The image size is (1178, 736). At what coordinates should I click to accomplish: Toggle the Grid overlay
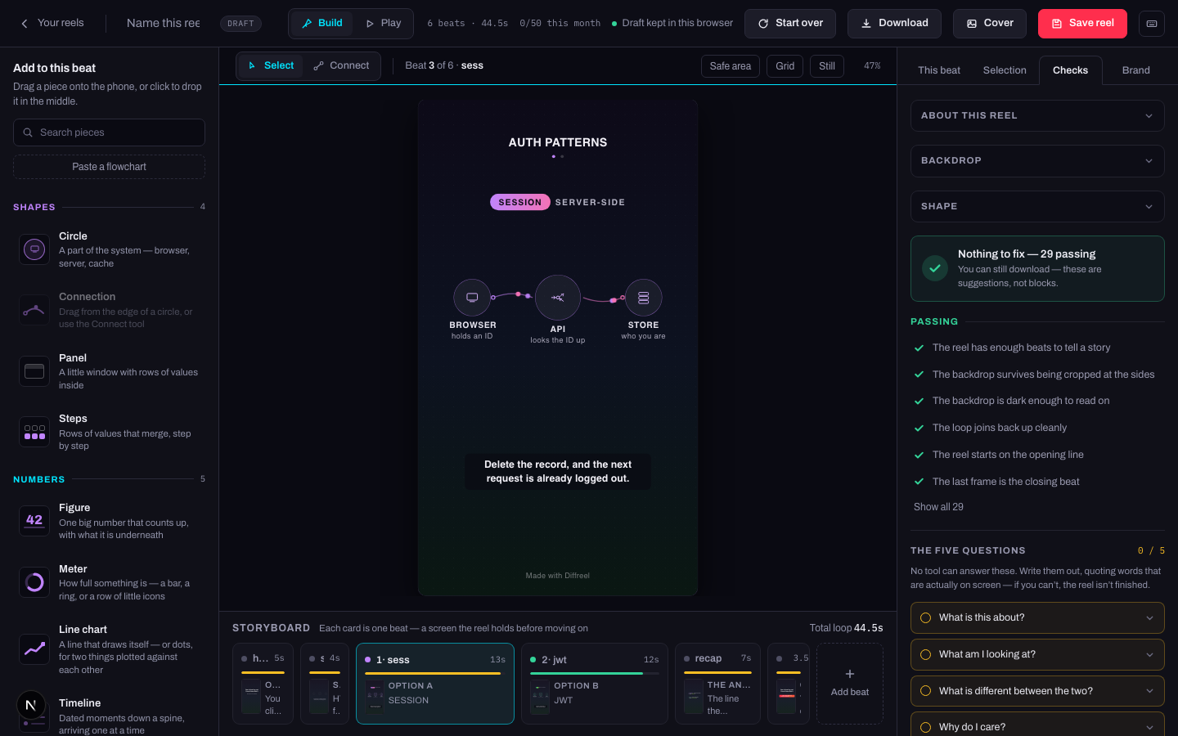(x=785, y=66)
